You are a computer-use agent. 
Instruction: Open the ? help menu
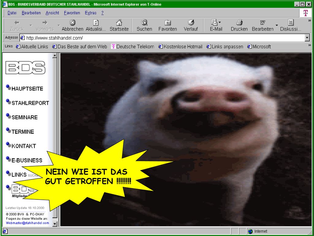102,13
